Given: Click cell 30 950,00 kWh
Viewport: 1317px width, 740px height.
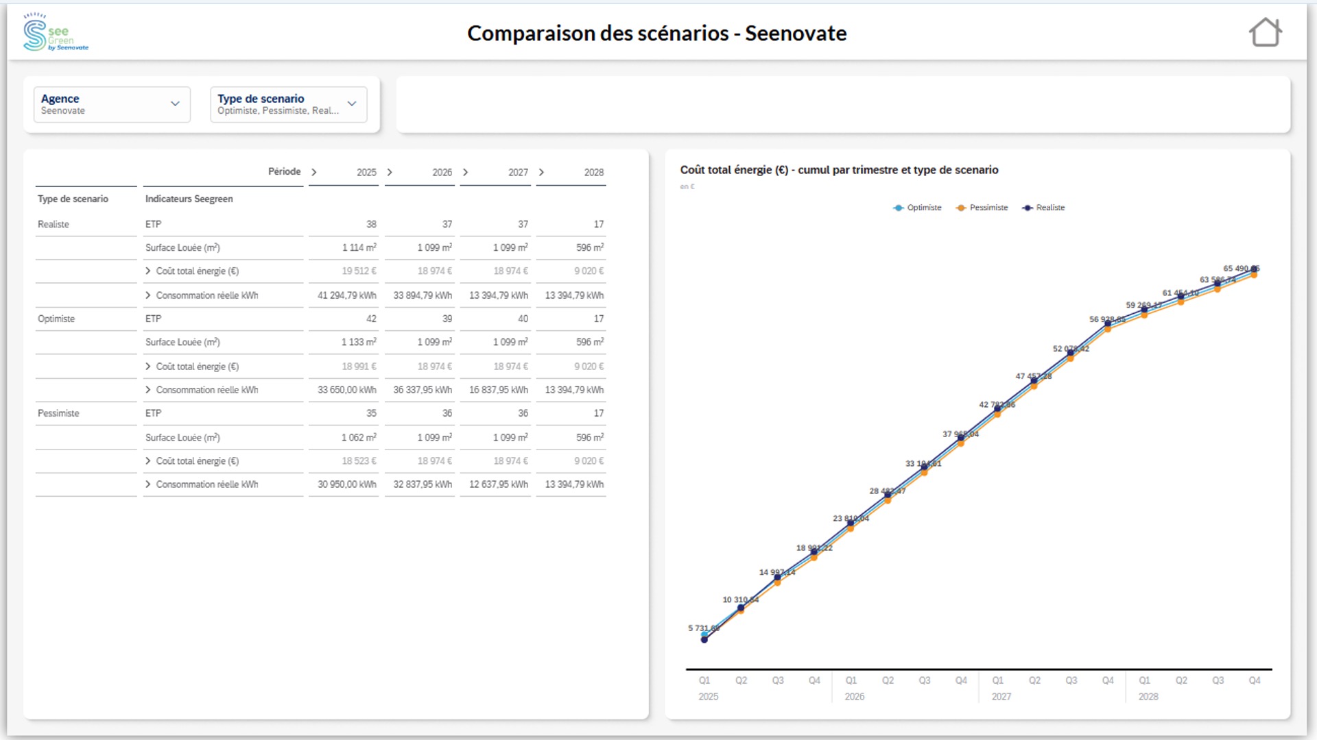Looking at the screenshot, I should pos(346,484).
